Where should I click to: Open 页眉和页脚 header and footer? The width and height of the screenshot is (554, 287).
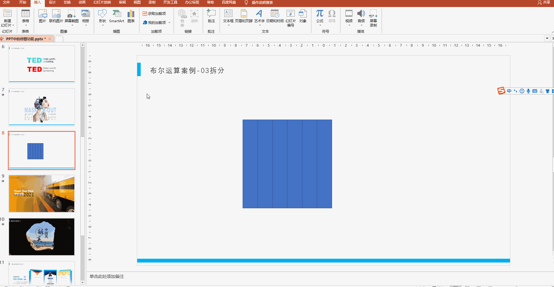click(x=244, y=16)
